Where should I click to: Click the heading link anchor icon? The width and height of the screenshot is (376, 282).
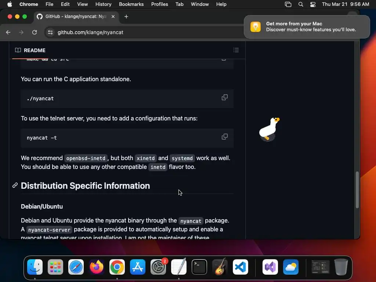[15, 185]
